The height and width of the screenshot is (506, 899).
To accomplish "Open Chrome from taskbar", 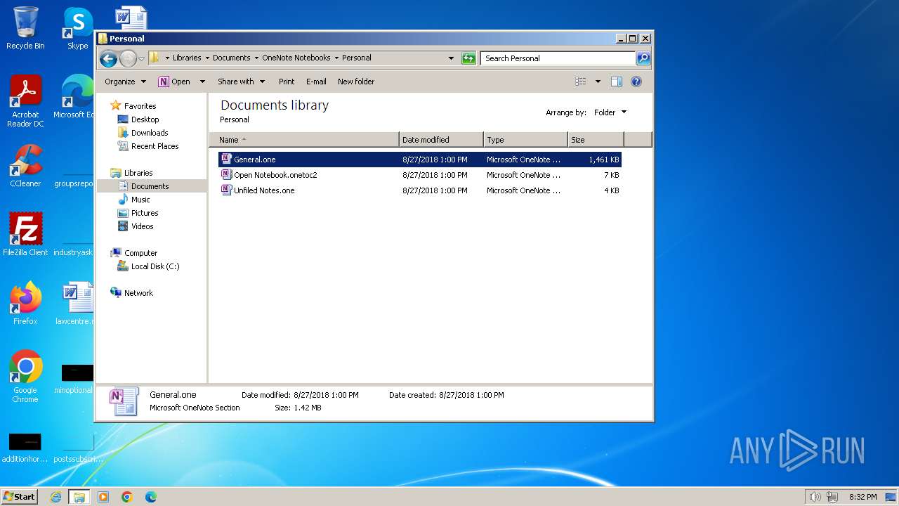I will tap(127, 497).
